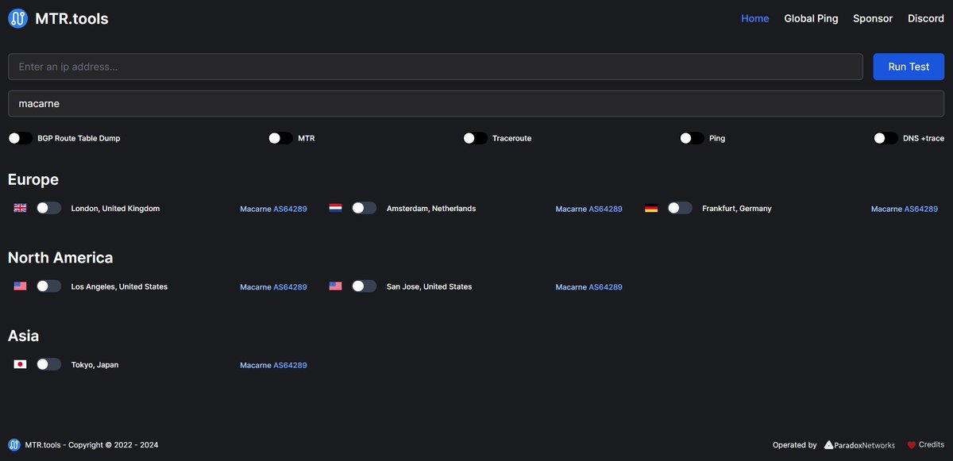Toggle San Jose, United States probe
This screenshot has height=461, width=953.
(364, 286)
